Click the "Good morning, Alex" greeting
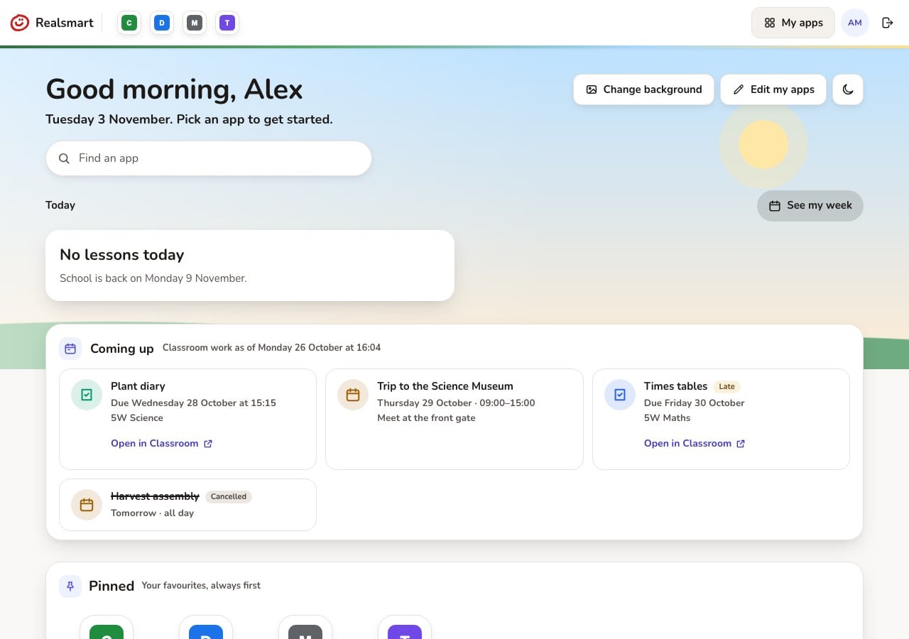The width and height of the screenshot is (909, 639). pyautogui.click(x=174, y=89)
